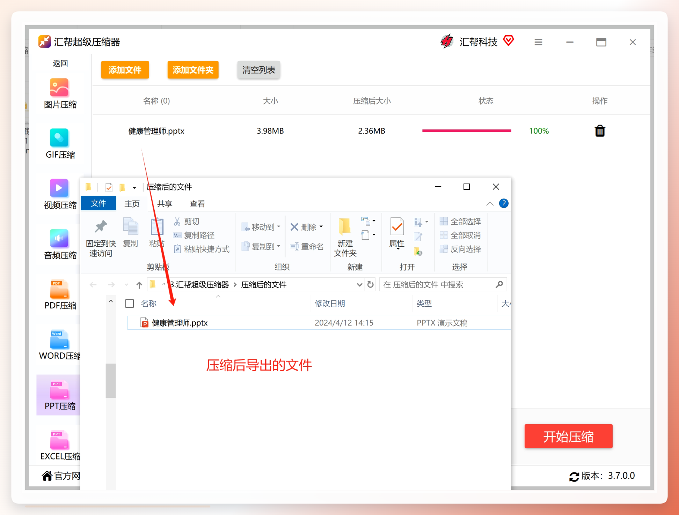
Task: Open Explorer help question mark icon
Action: point(504,203)
